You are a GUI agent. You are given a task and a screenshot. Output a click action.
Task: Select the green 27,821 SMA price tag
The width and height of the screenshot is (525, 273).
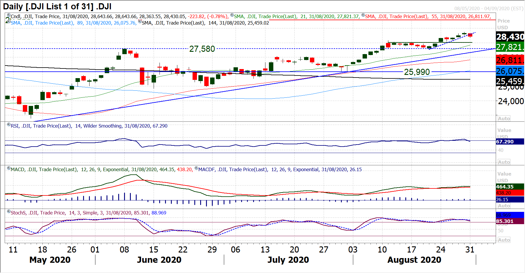coord(510,47)
